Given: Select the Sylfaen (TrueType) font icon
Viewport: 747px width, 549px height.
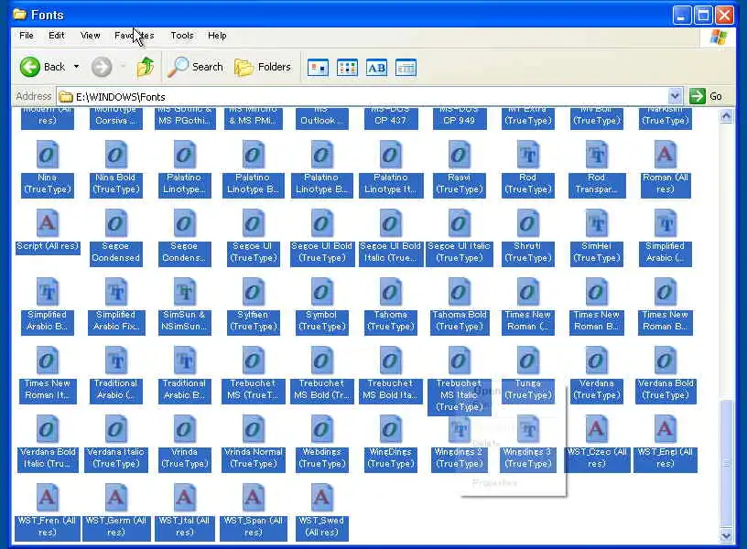Looking at the screenshot, I should 253,293.
